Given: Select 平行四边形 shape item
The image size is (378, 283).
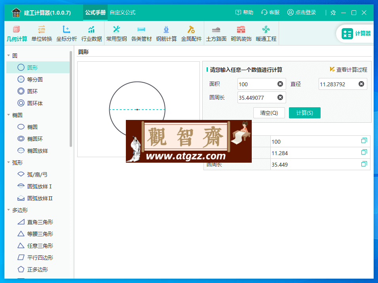Looking at the screenshot, I should [x=38, y=257].
